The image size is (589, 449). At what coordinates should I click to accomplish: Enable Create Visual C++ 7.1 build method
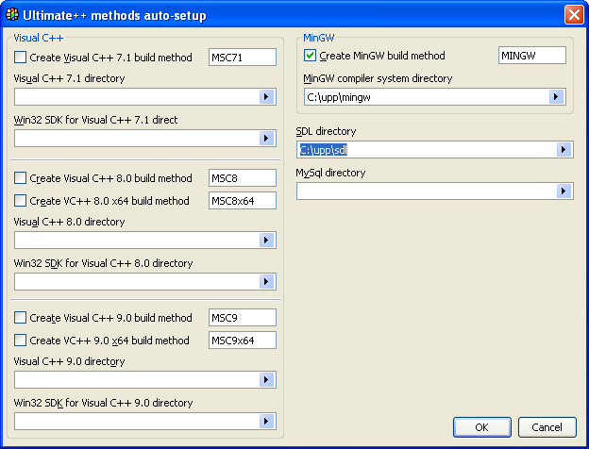[21, 58]
